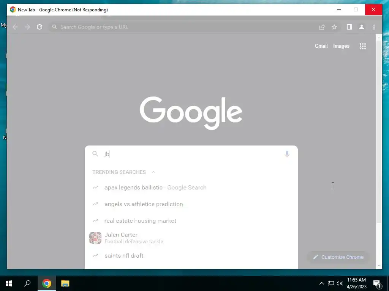
Task: Click the scrollbar down arrow
Action: (x=379, y=266)
